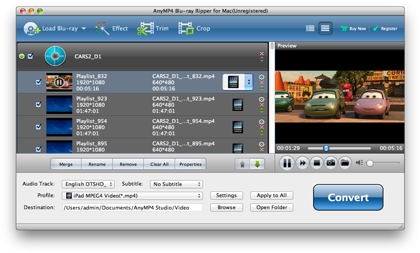This screenshot has width=420, height=253.
Task: Click Buy Now cart link
Action: tap(354, 29)
